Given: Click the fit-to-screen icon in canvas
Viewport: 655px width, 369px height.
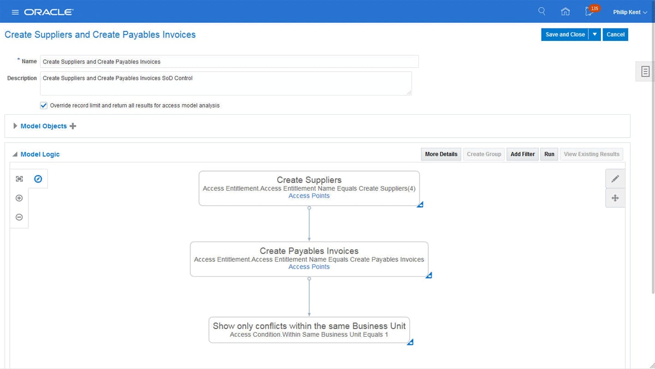Looking at the screenshot, I should [x=19, y=178].
